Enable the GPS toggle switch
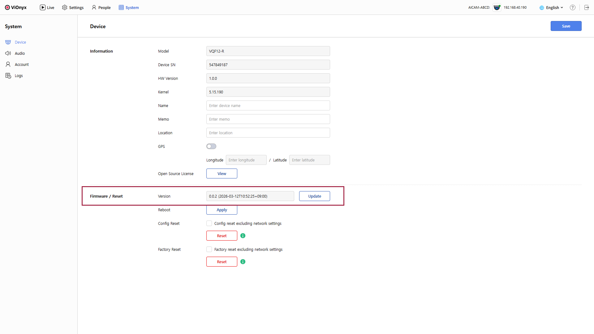The width and height of the screenshot is (594, 334). (211, 146)
